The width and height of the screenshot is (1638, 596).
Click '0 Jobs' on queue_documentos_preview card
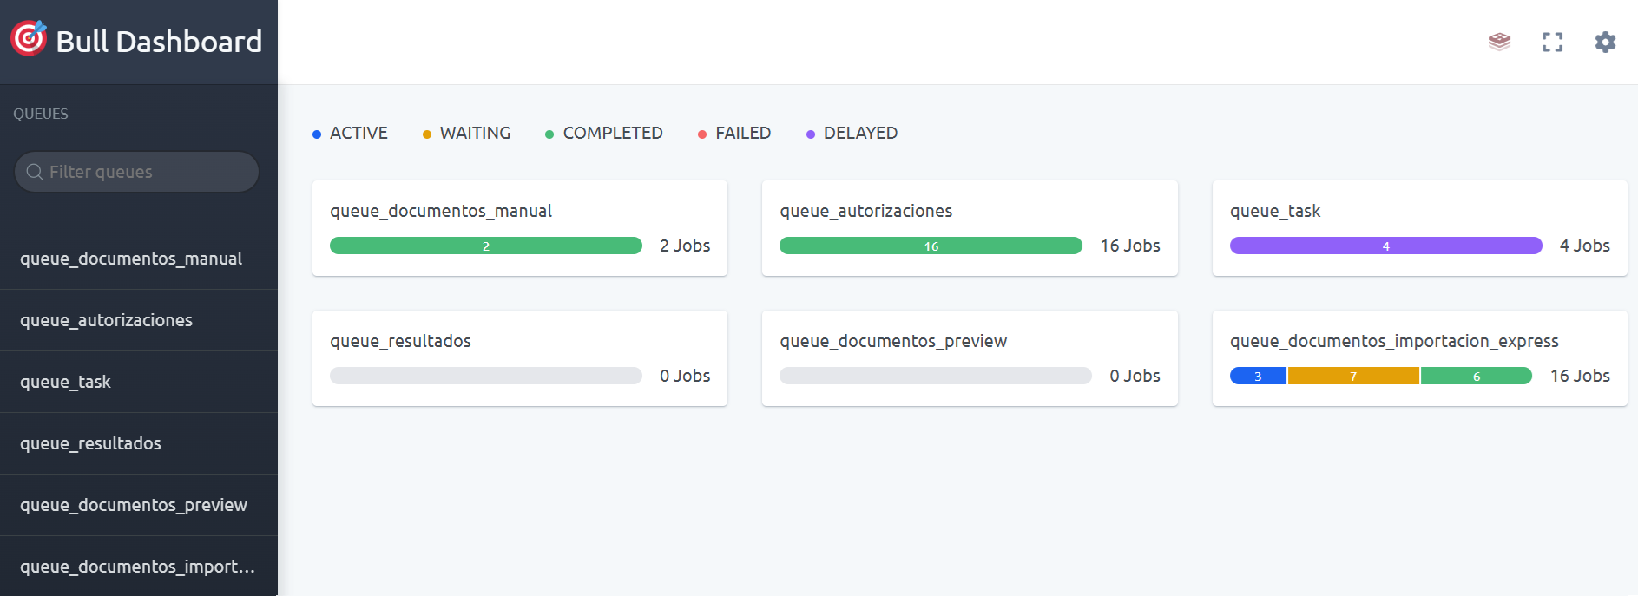(1135, 376)
